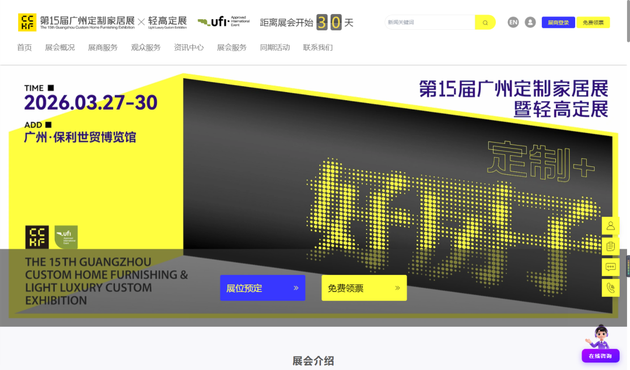Image resolution: width=630 pixels, height=370 pixels.
Task: Open the 同期活动 menu item
Action: point(275,47)
